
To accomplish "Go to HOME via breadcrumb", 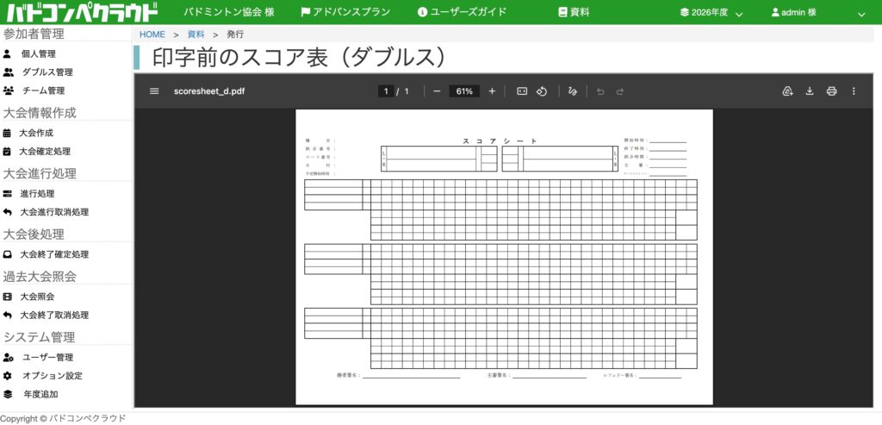I will coord(152,34).
